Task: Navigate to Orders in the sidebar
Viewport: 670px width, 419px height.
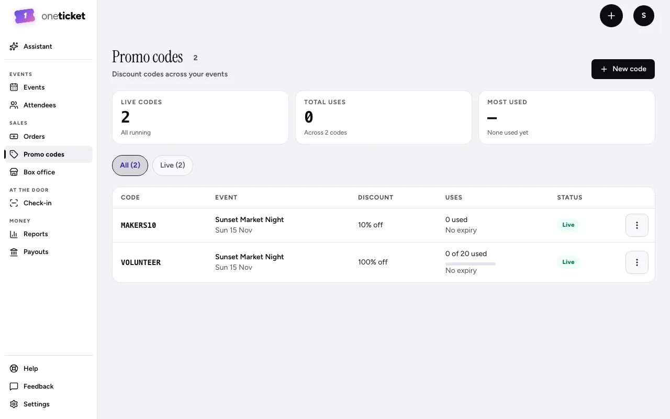Action: click(48, 137)
